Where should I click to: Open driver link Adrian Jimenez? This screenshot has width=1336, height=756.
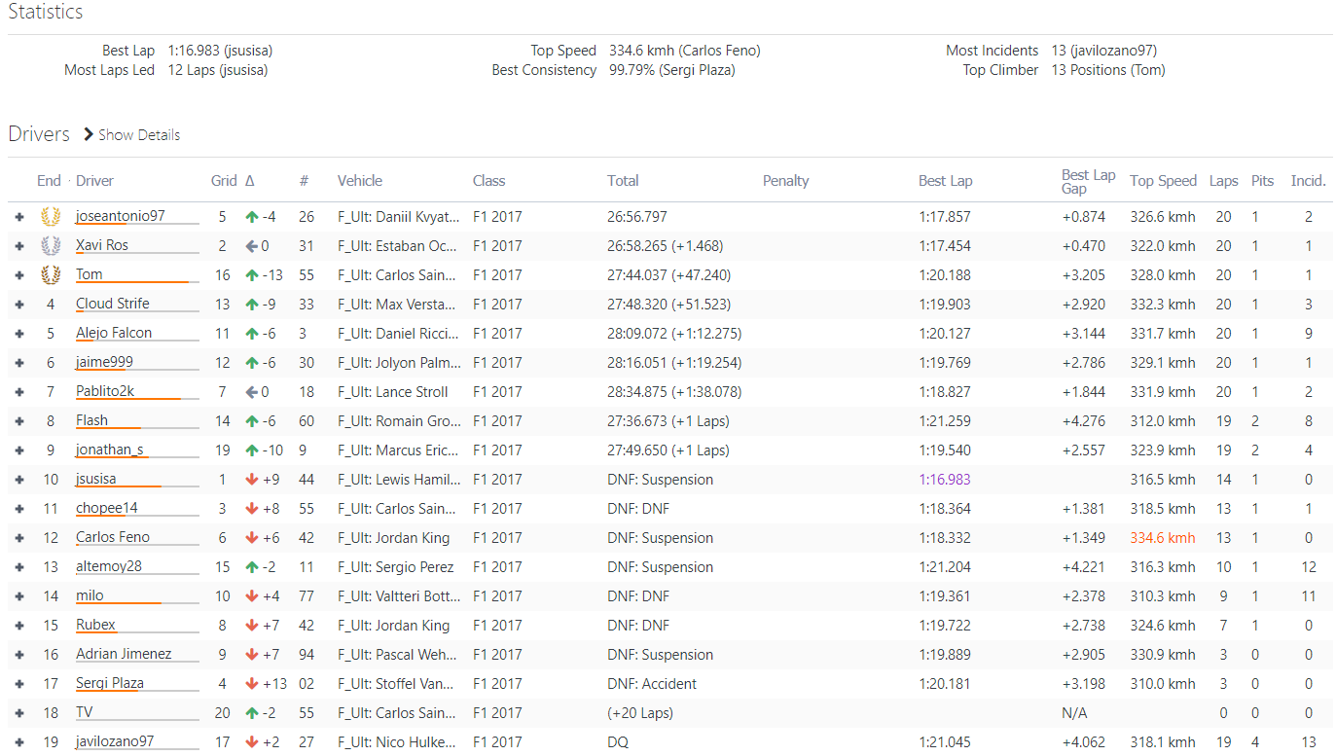[x=124, y=654]
